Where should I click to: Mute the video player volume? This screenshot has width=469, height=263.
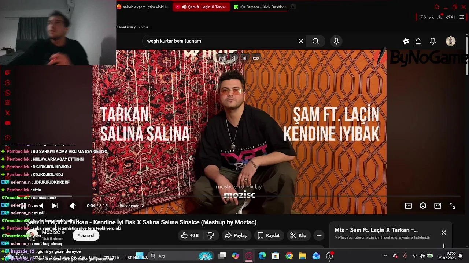coord(73,206)
